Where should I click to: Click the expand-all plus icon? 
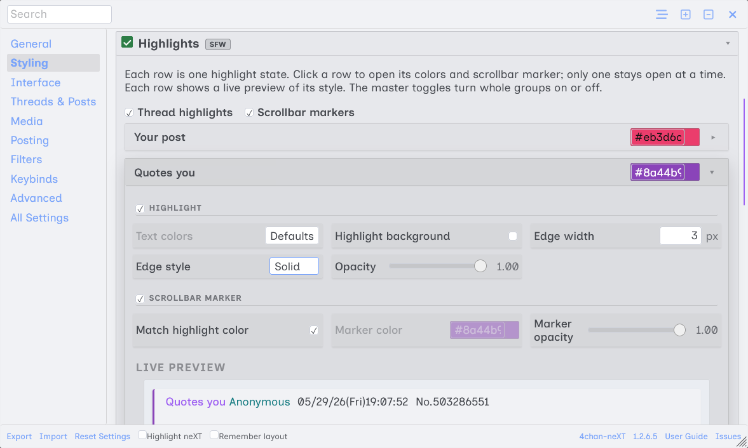pos(686,15)
